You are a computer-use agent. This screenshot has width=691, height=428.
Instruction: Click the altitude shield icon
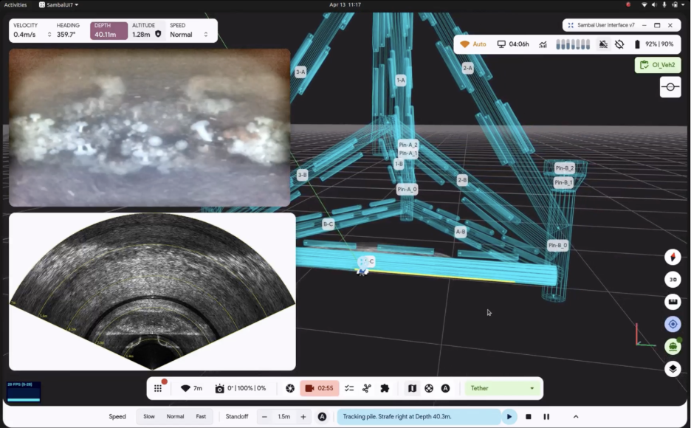pos(158,34)
